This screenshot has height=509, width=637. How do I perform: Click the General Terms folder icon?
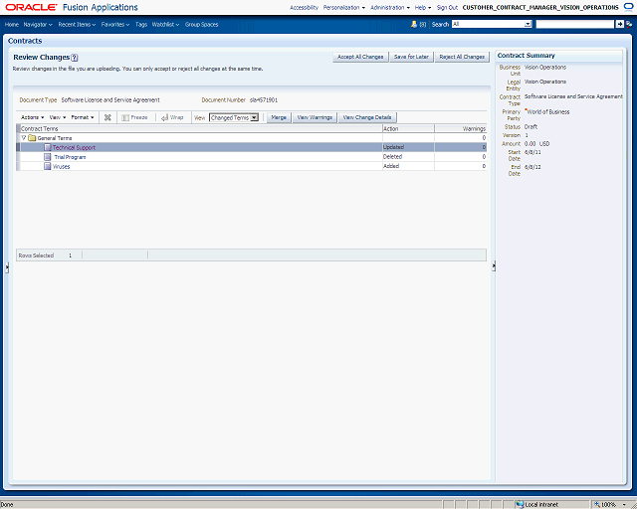(x=32, y=138)
